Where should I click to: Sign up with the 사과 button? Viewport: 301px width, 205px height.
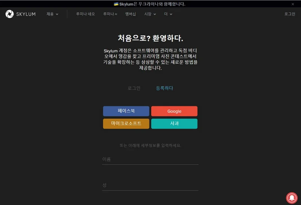click(174, 124)
